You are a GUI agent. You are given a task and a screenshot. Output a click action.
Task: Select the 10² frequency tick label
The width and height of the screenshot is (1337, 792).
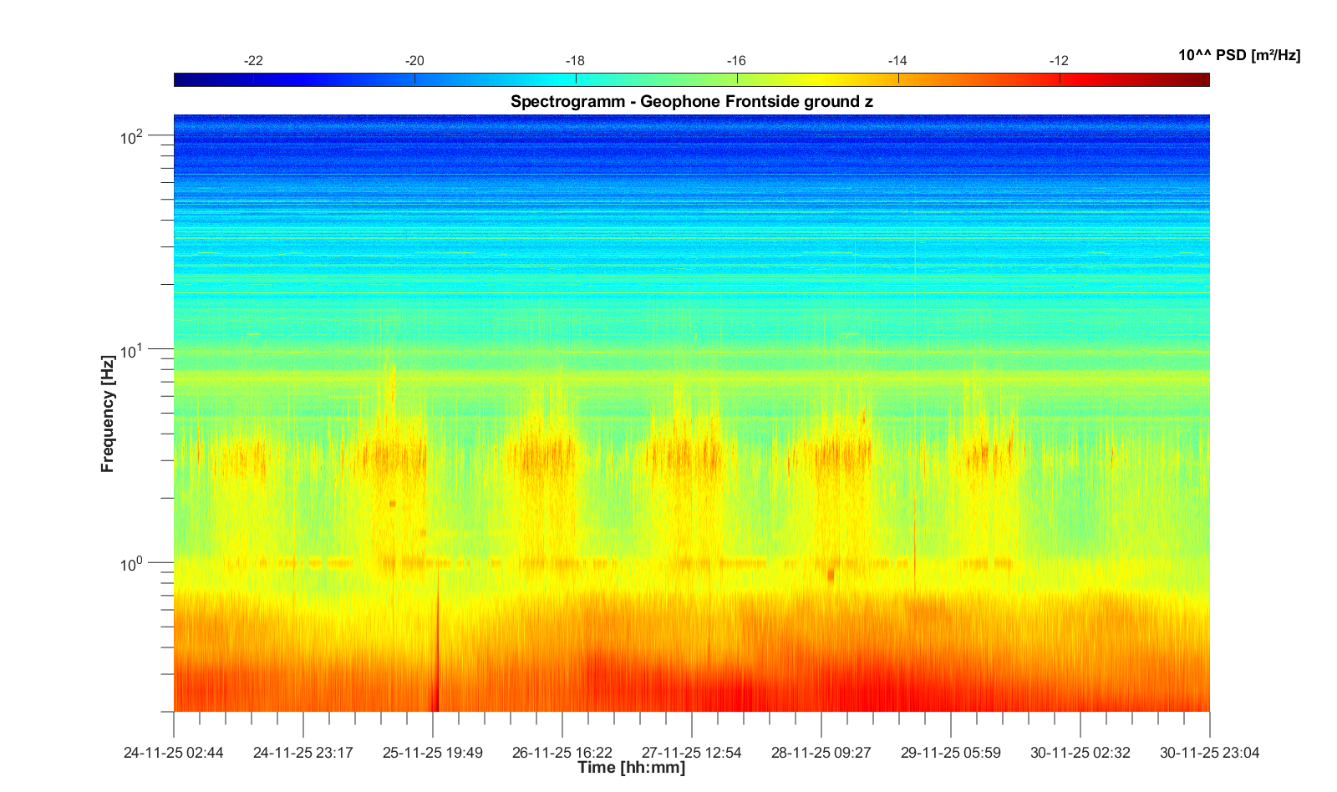132,136
